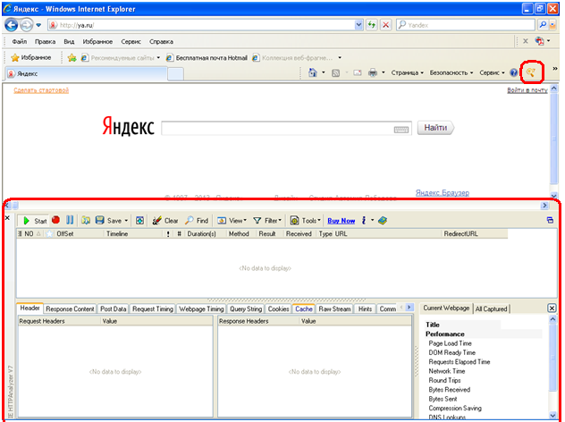The height and width of the screenshot is (422, 565).
Task: Click the icon right of Save dropdown
Action: coord(139,221)
